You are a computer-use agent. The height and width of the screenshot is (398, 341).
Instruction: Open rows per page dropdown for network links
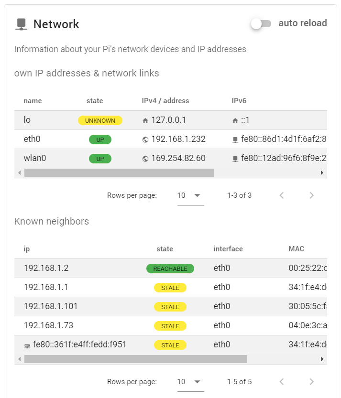(190, 195)
